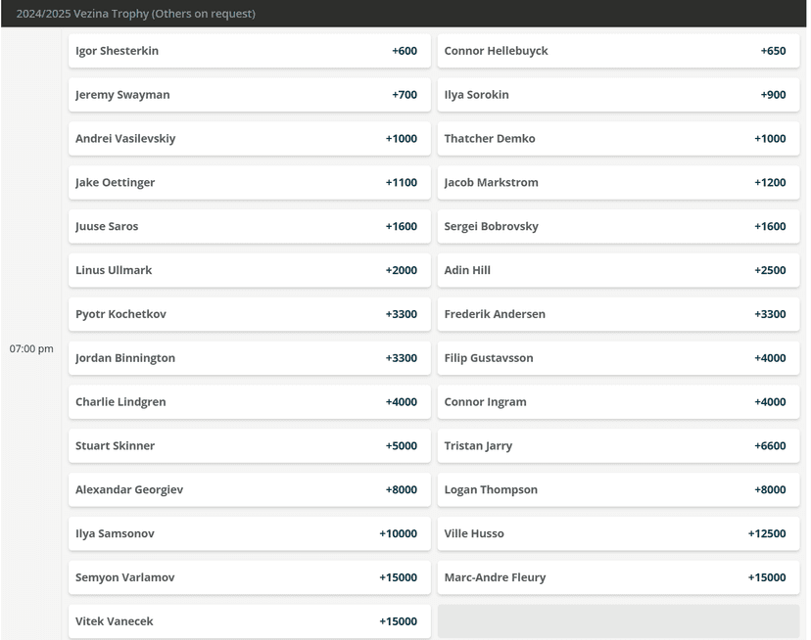Screen dimensions: 811x640
Task: Click Jake Oettinger +1100 bet
Action: [250, 182]
